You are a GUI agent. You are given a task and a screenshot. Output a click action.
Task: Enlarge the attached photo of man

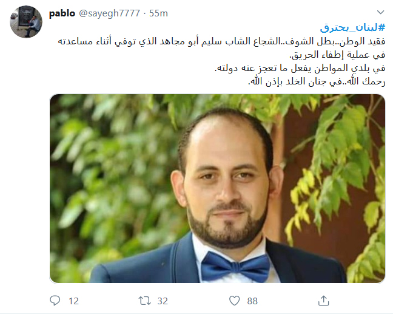click(x=217, y=188)
